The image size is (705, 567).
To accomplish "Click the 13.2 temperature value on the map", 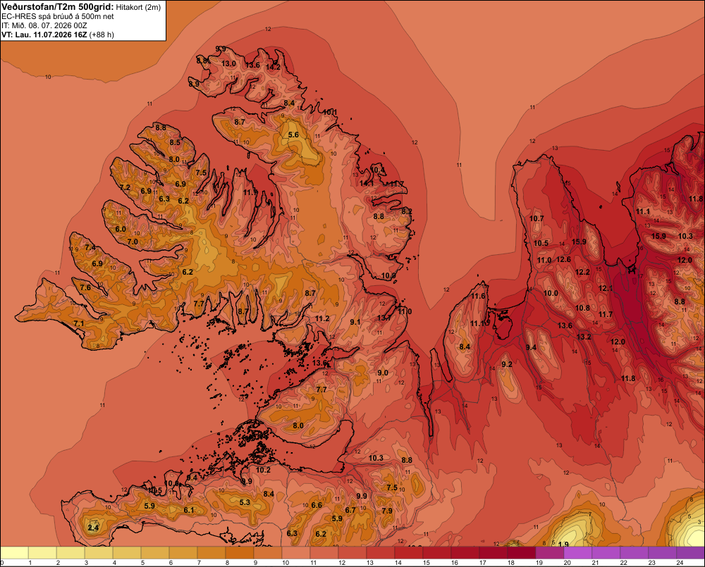I will point(584,337).
